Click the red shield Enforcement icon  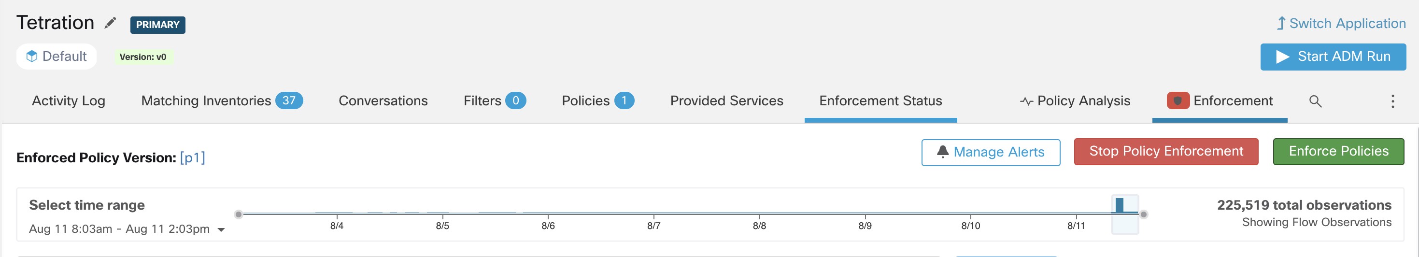pyautogui.click(x=1178, y=101)
